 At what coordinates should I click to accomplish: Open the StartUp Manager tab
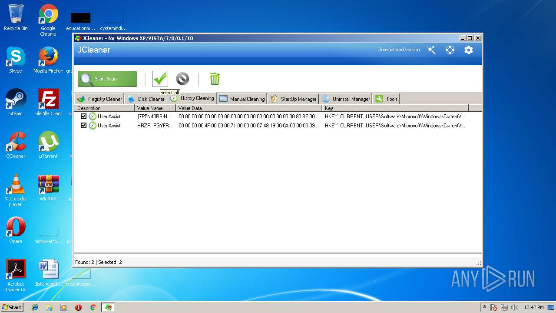point(293,99)
